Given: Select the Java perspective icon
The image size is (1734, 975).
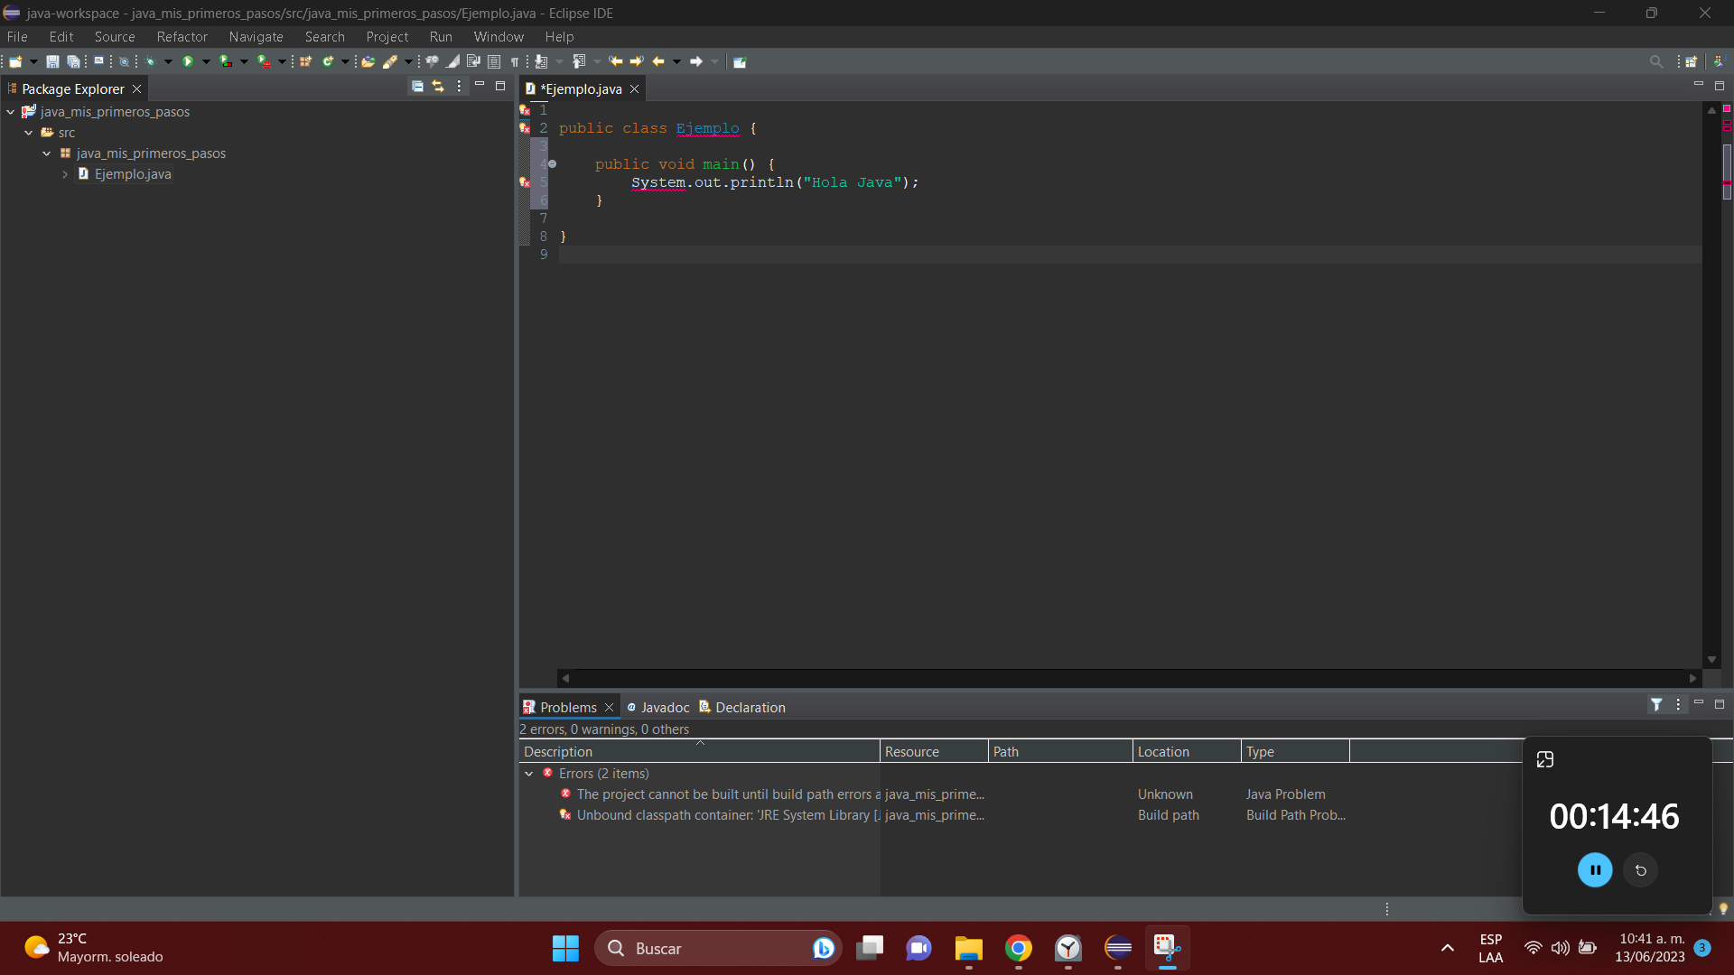Looking at the screenshot, I should [1719, 61].
